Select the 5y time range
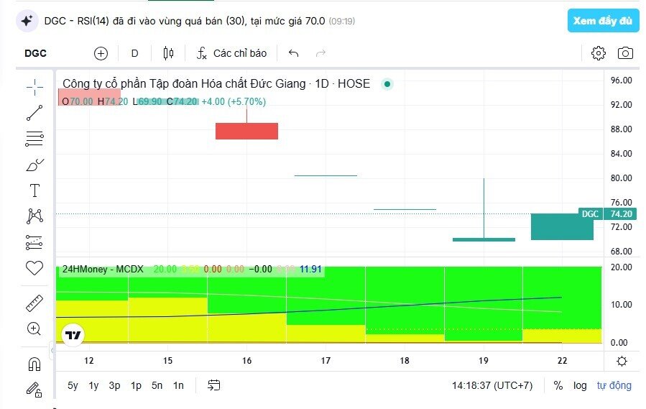The image size is (646, 409). tap(73, 385)
